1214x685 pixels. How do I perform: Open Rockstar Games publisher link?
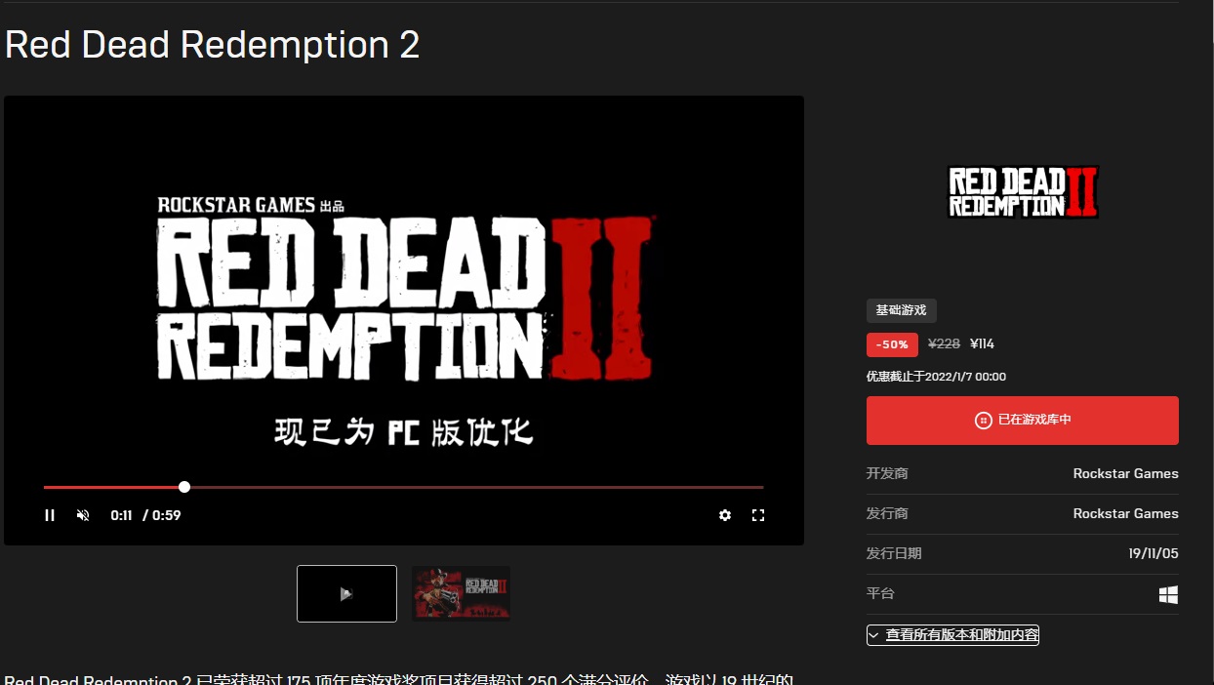tap(1125, 513)
